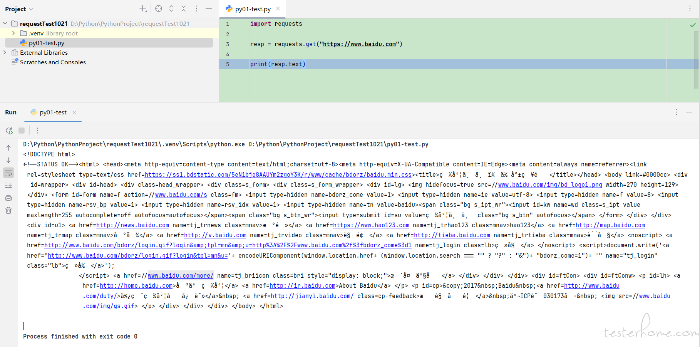Toggle Soft-Wrap in Run console

pos(8,173)
